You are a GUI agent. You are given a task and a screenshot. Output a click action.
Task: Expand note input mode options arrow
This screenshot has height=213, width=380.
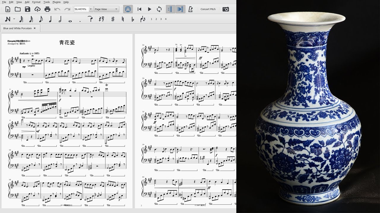pos(14,19)
